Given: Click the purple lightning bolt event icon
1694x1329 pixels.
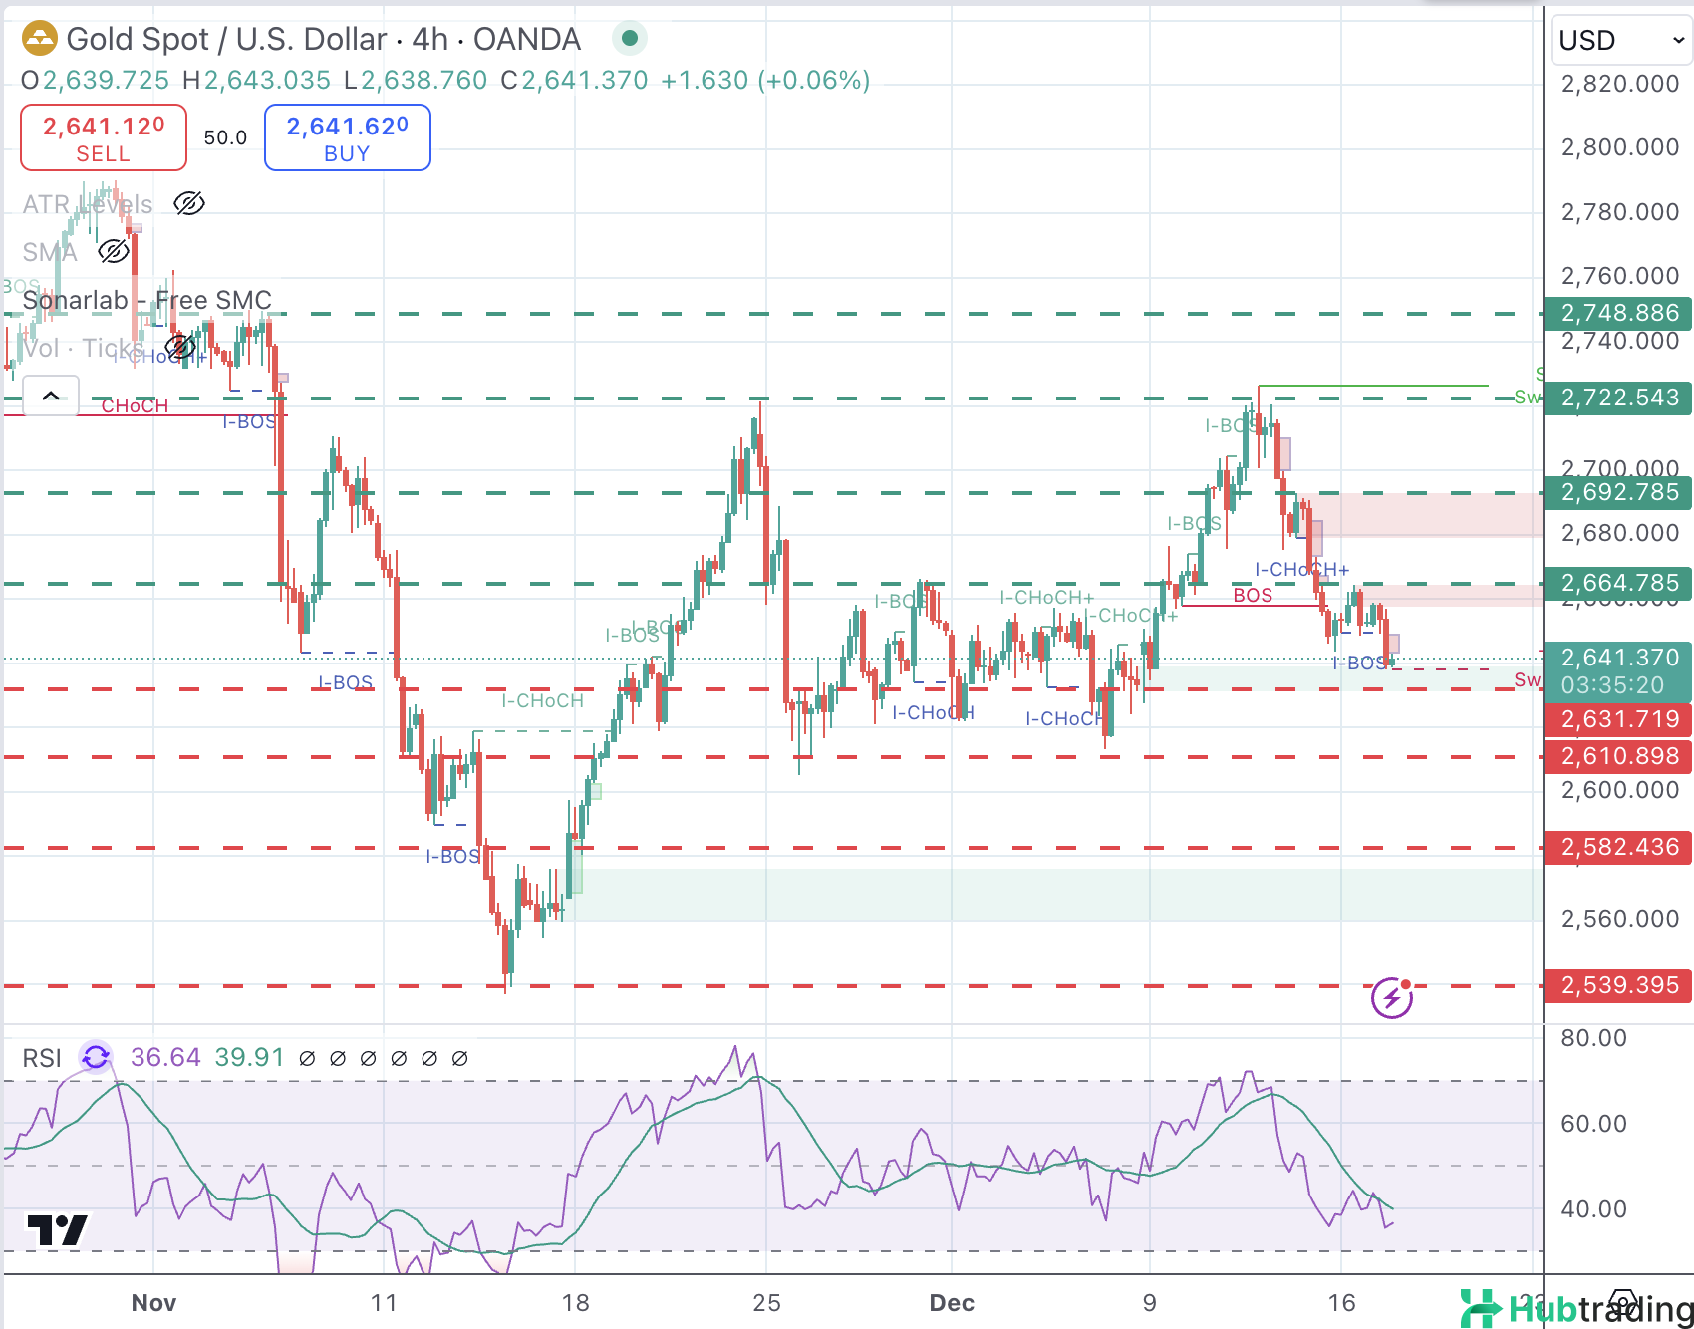Looking at the screenshot, I should (x=1392, y=997).
